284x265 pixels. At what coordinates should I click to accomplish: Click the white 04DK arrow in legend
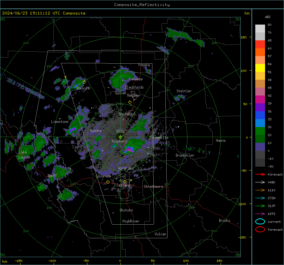[x=260, y=182]
